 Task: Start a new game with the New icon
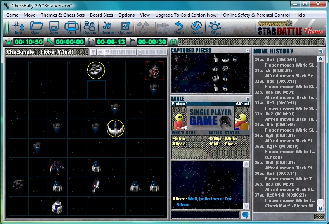pos(18,27)
